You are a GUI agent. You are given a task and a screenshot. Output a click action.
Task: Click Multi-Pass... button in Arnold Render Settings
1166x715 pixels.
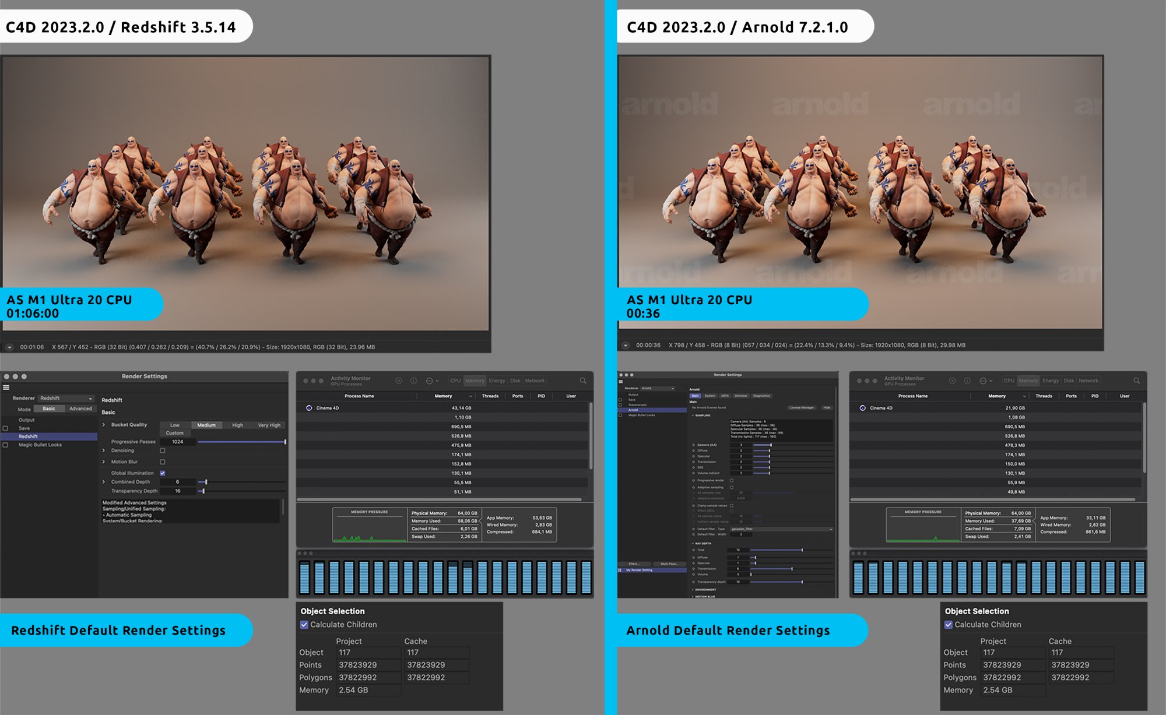pos(669,563)
